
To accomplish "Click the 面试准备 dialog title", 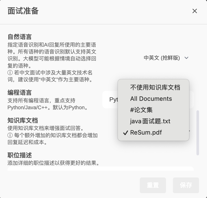I will [23, 11].
